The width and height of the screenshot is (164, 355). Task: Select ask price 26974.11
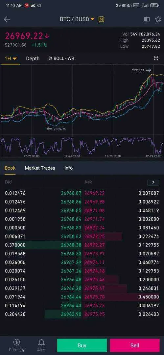(x=94, y=262)
